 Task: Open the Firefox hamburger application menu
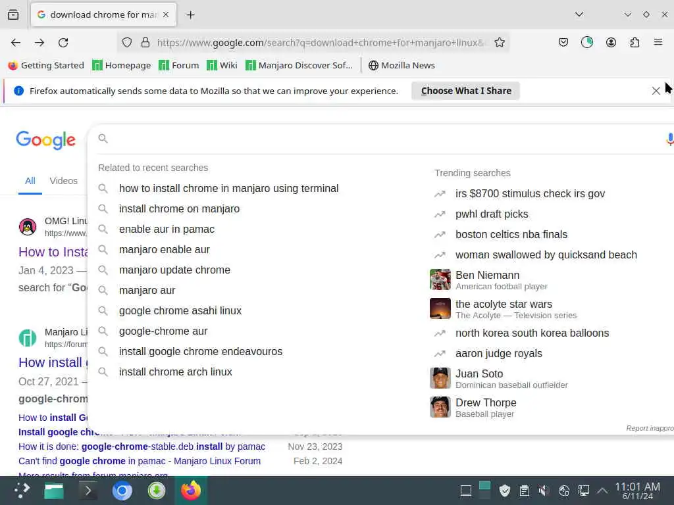click(658, 42)
